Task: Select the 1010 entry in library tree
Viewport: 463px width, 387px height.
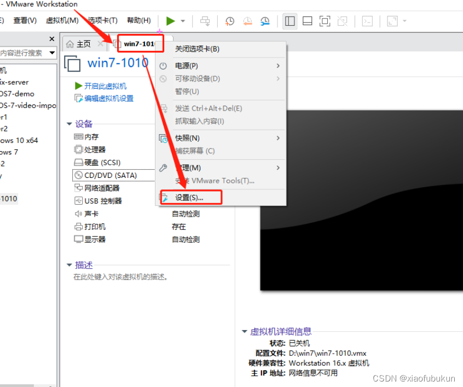Action: 9,199
